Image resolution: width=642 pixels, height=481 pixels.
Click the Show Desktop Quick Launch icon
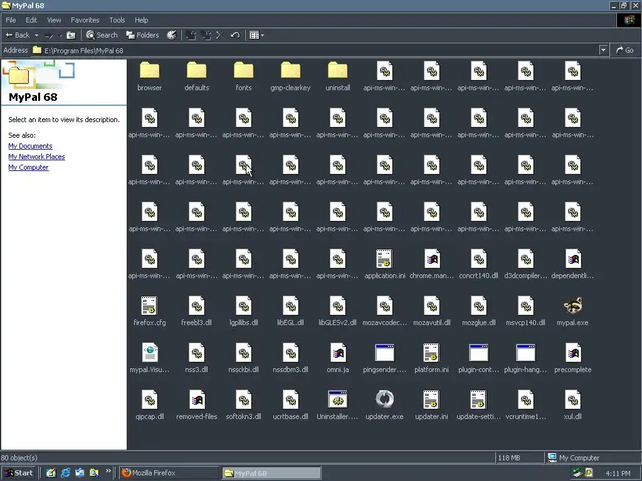(x=51, y=473)
